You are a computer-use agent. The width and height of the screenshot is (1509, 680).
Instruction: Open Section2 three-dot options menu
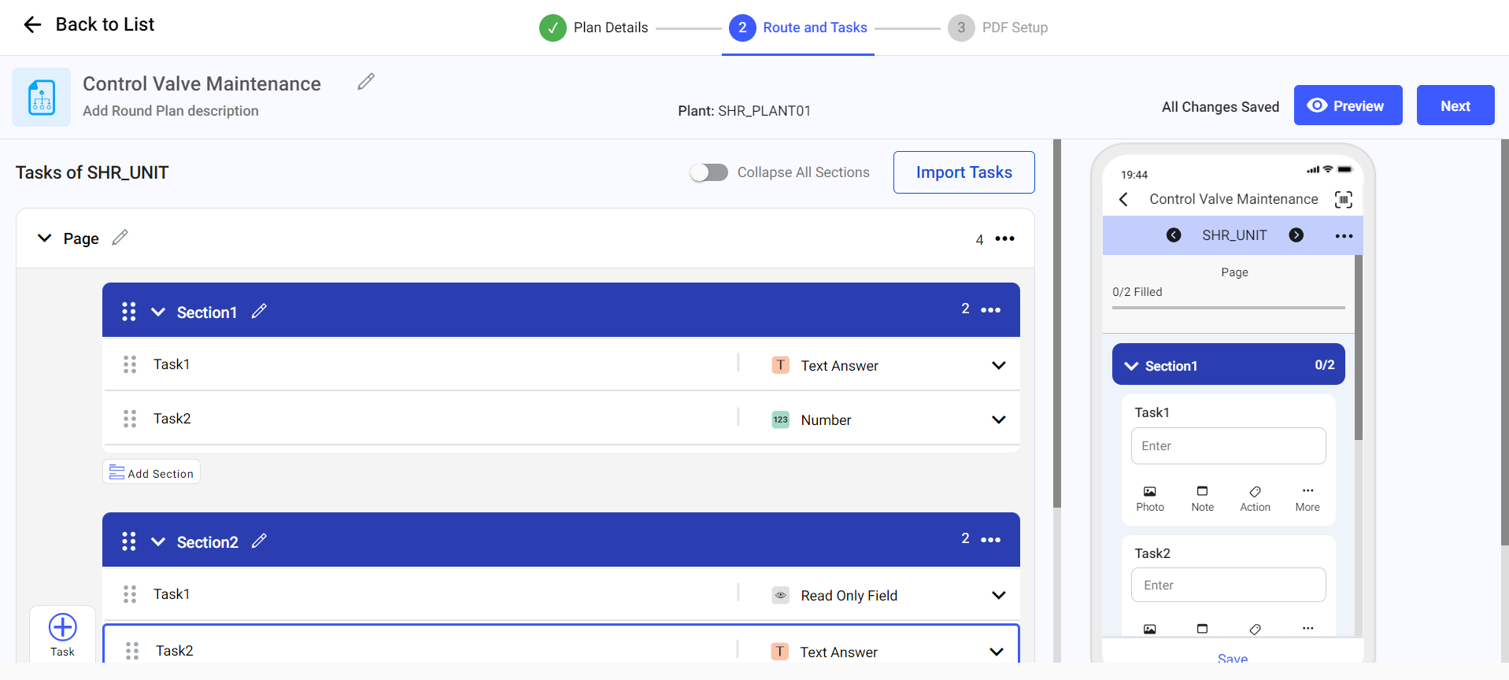990,540
